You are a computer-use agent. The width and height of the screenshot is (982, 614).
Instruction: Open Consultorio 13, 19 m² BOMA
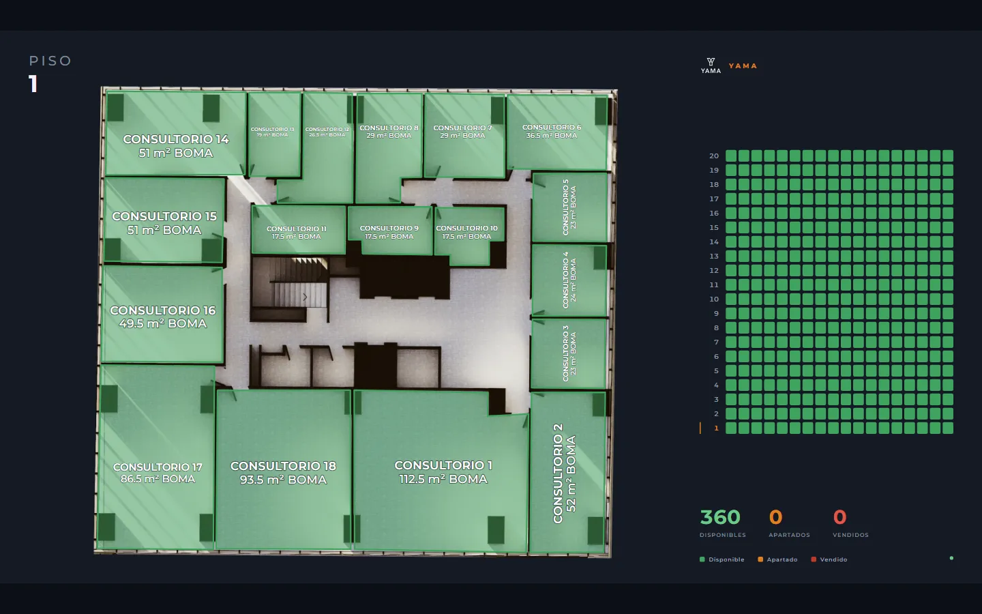(x=273, y=134)
